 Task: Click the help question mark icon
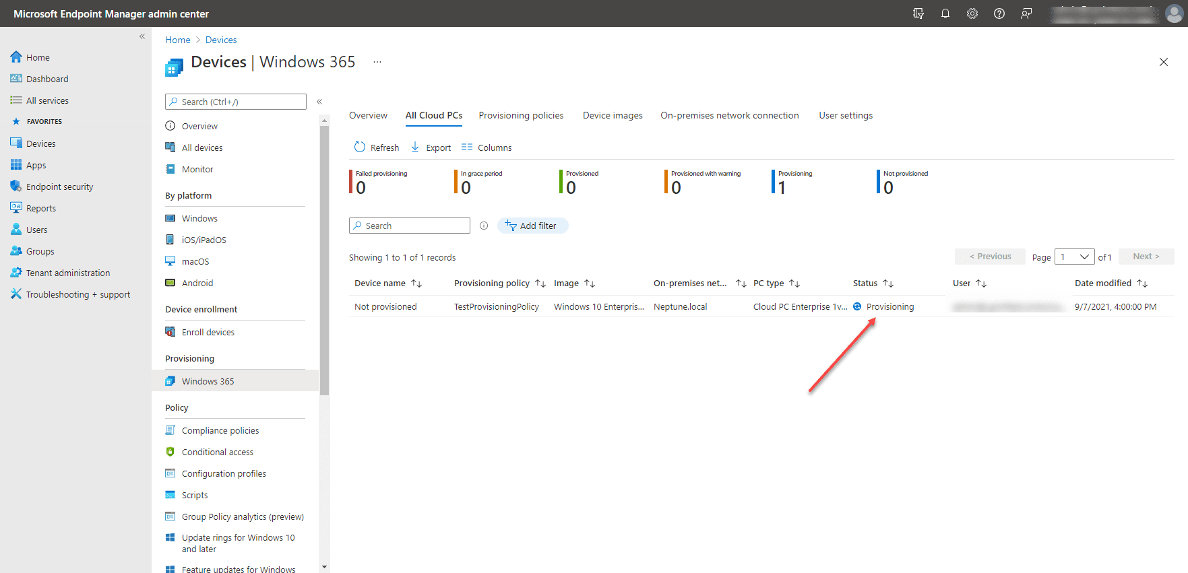point(999,13)
